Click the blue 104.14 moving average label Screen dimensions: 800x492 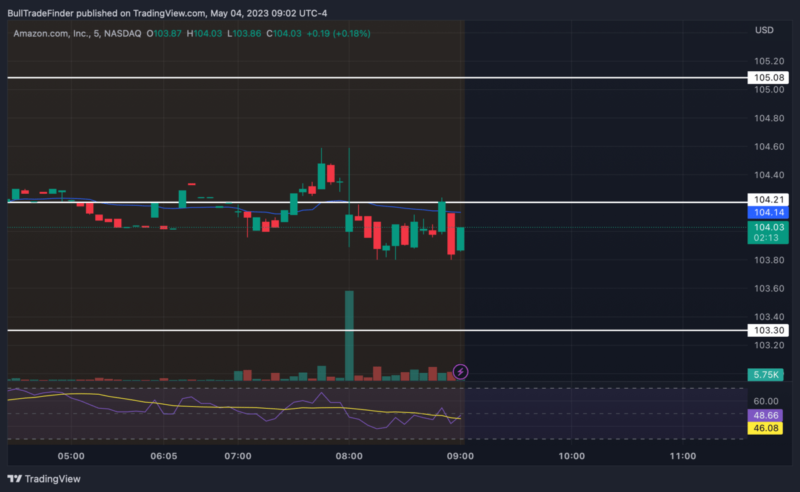[768, 212]
